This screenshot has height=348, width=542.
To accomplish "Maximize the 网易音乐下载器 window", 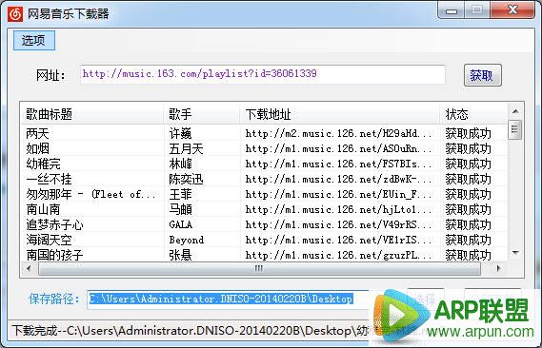I will click(x=477, y=10).
